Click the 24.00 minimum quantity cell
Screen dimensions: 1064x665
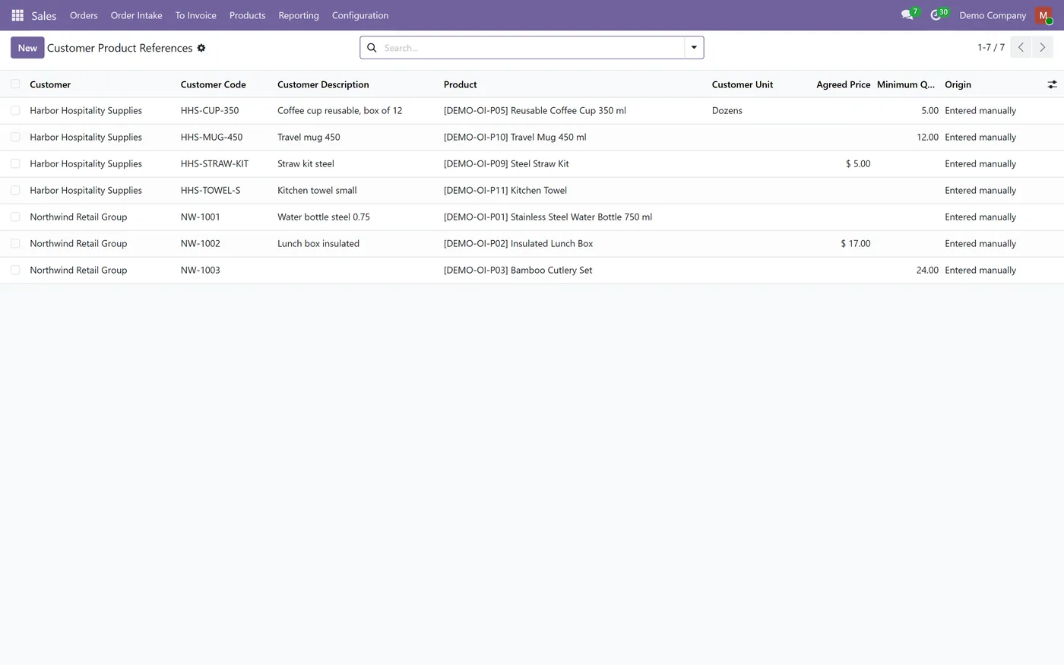(x=927, y=271)
